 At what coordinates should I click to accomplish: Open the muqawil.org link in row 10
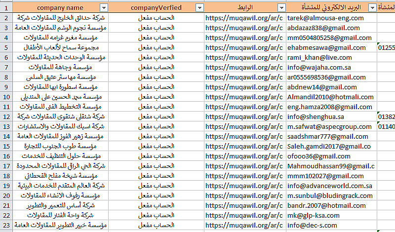pyautogui.click(x=244, y=97)
